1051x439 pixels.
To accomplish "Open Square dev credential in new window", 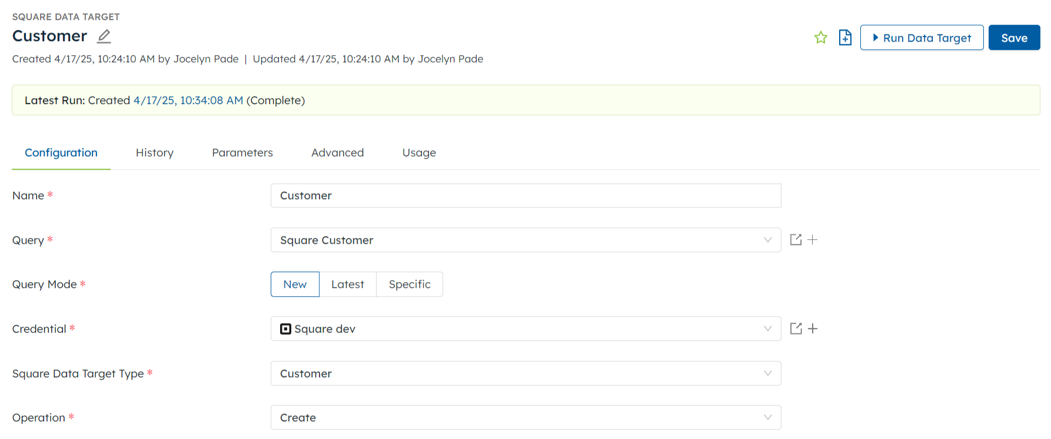I will click(x=796, y=329).
